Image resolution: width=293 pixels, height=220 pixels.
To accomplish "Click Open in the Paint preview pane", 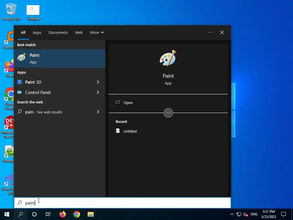I will tap(128, 103).
